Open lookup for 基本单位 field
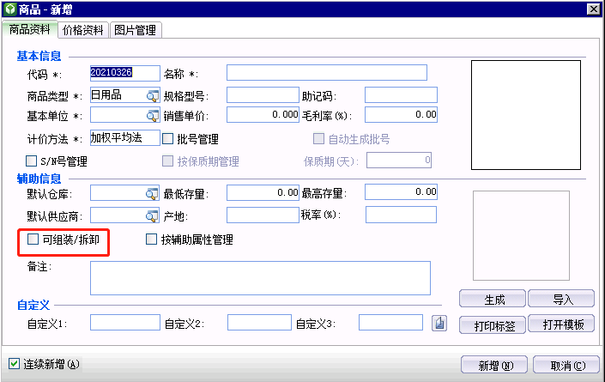Screen dimensions: 605x382 click(x=153, y=115)
